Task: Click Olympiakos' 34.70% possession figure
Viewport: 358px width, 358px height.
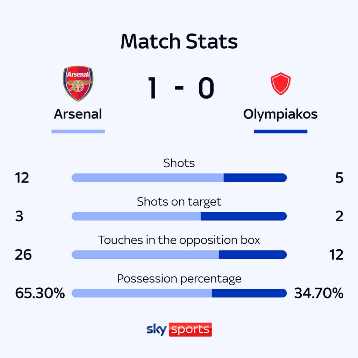Action: 318,293
